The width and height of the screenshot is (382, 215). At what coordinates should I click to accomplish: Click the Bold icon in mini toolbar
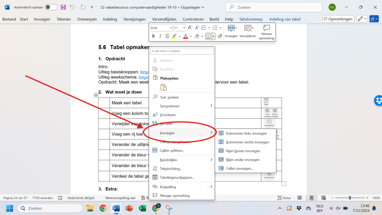pos(153,36)
